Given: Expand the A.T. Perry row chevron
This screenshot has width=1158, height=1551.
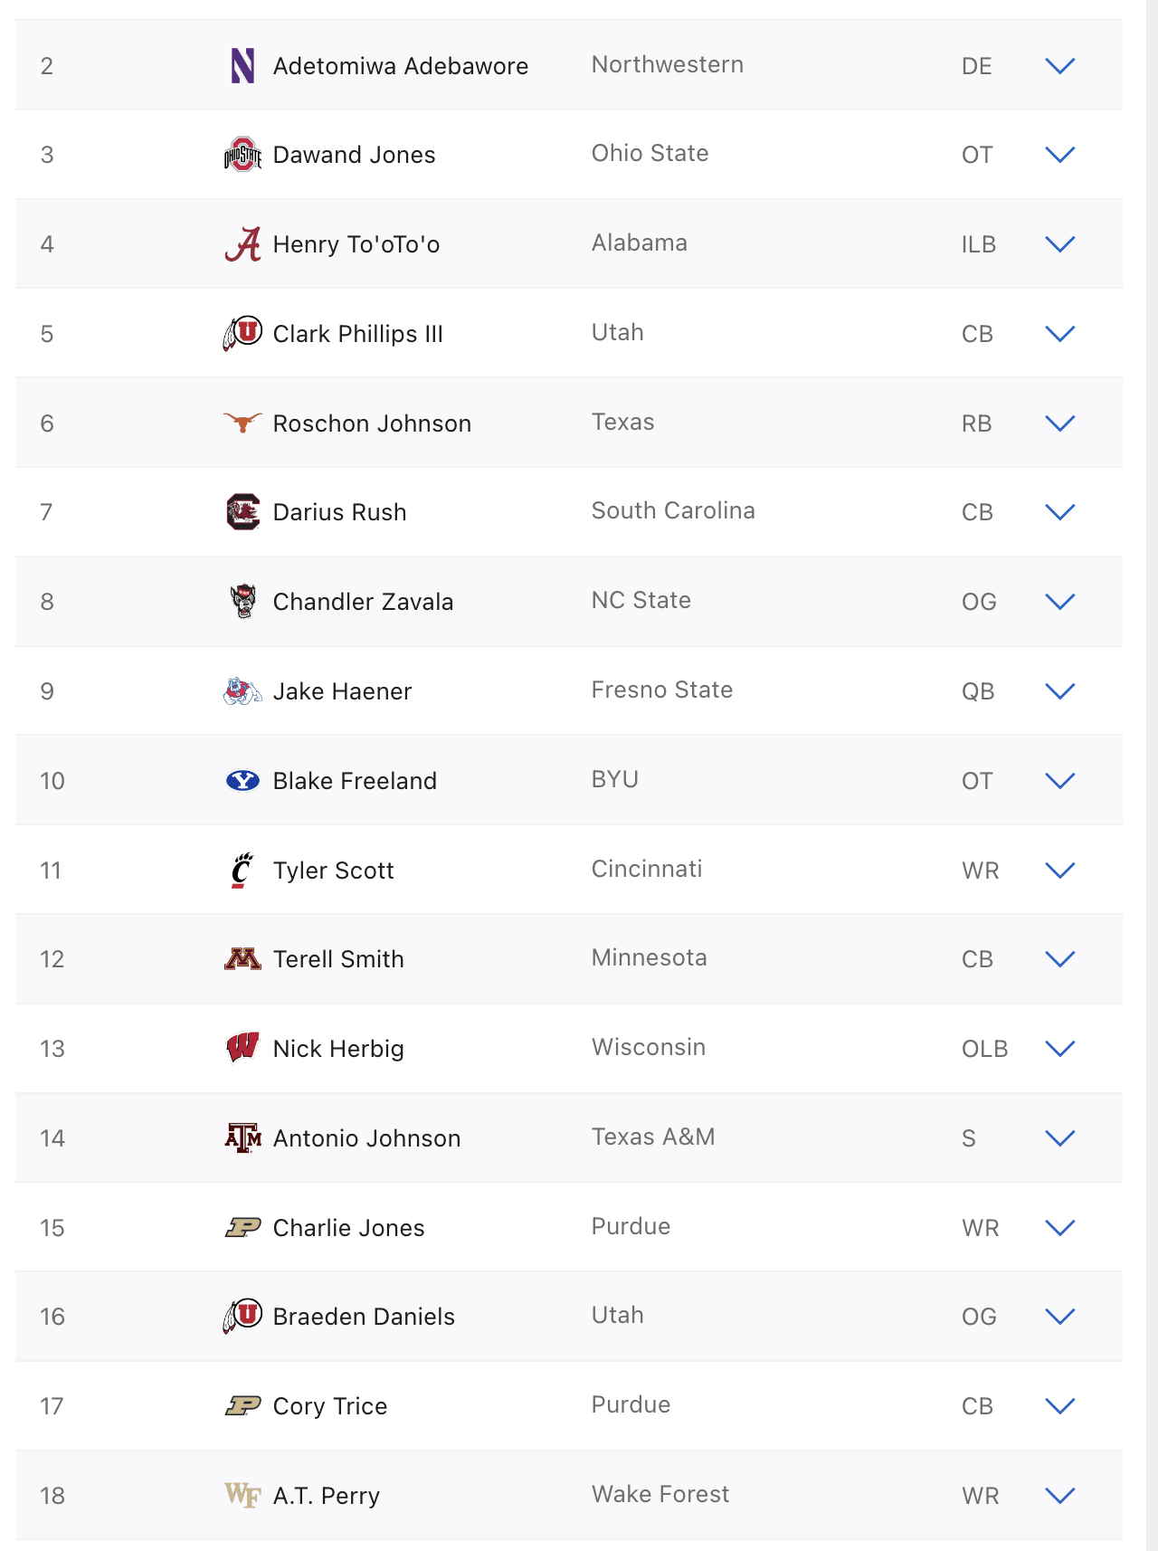Looking at the screenshot, I should point(1059,1496).
